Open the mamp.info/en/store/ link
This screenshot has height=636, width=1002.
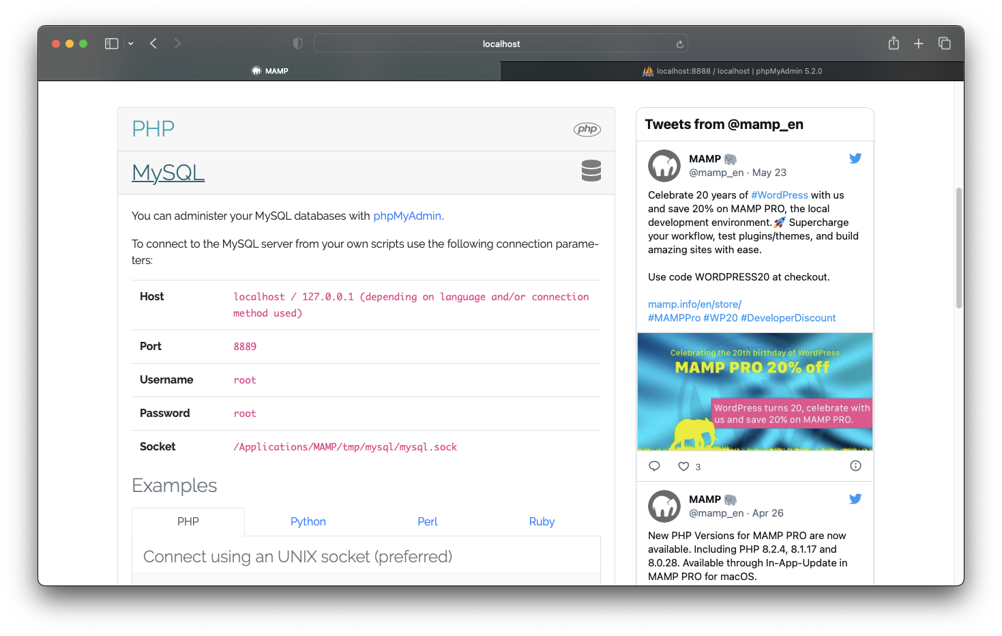pyautogui.click(x=694, y=304)
